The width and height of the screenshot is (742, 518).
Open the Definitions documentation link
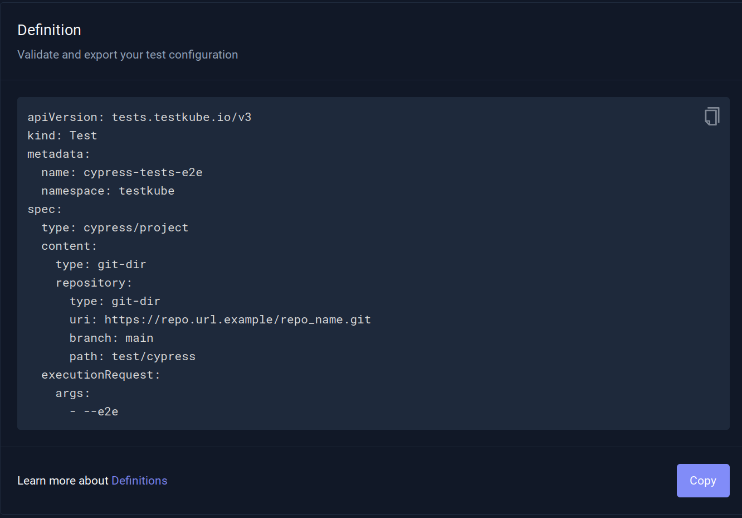click(x=139, y=481)
